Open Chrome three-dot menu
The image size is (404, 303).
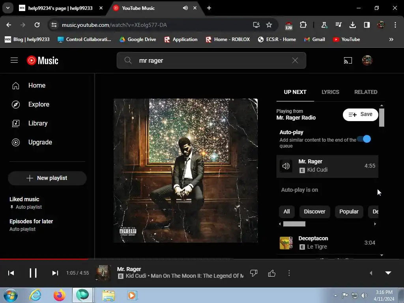tap(395, 25)
